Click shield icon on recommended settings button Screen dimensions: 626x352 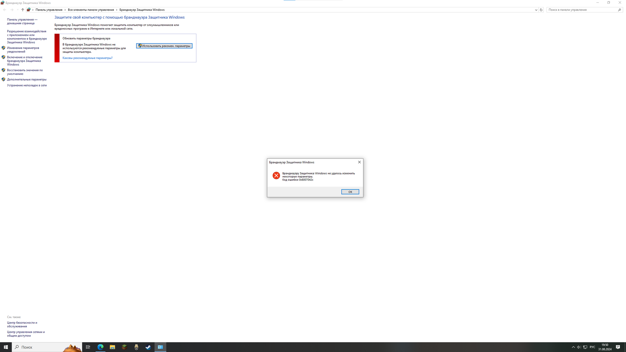(x=140, y=46)
